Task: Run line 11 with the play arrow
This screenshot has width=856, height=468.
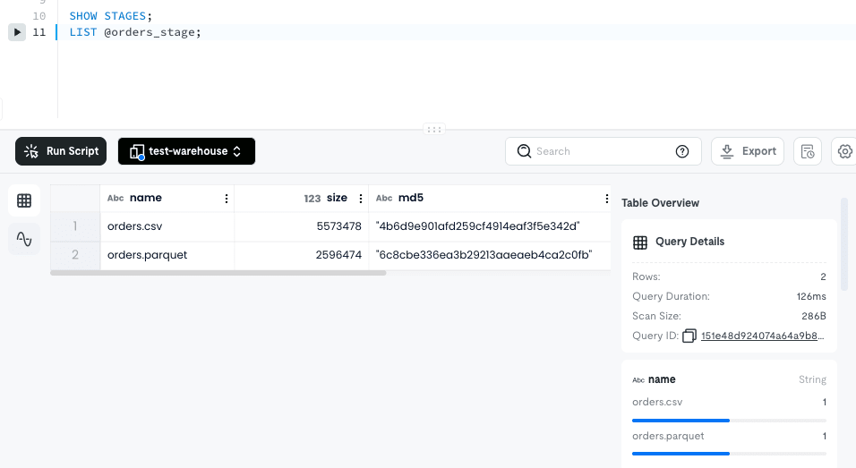Action: point(17,32)
